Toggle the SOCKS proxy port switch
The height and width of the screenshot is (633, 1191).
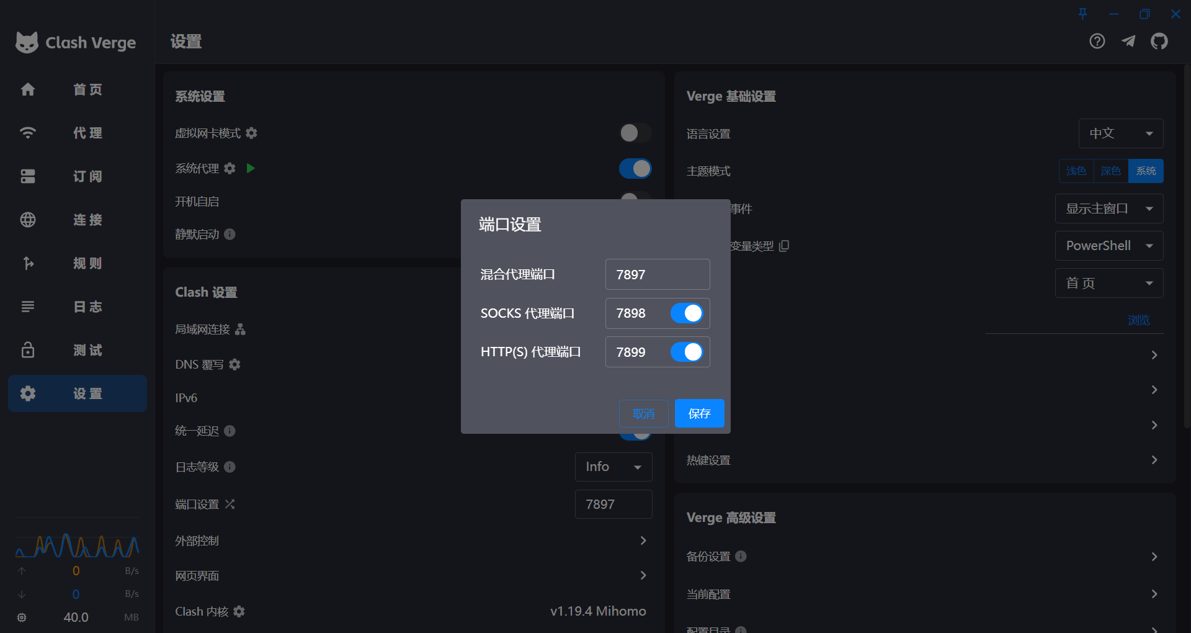coord(687,313)
